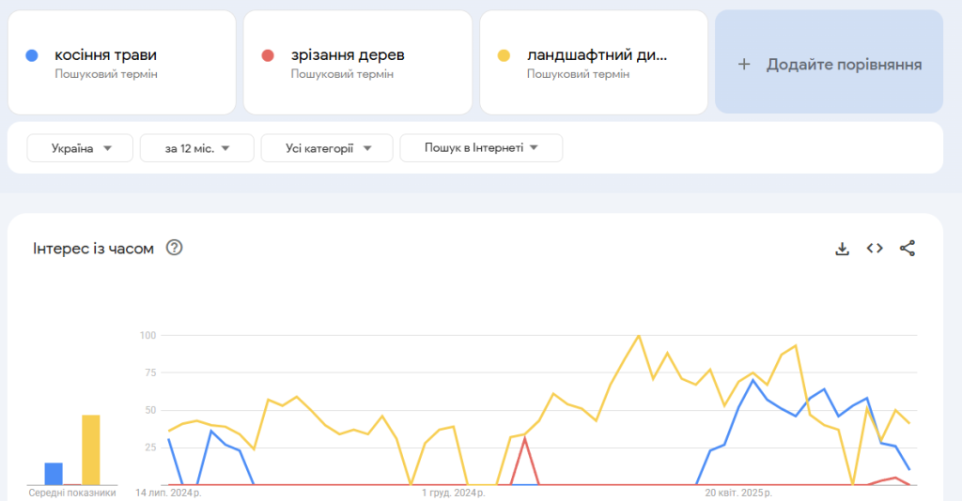Image resolution: width=962 pixels, height=501 pixels.
Task: Open the embed code icon
Action: coord(875,249)
